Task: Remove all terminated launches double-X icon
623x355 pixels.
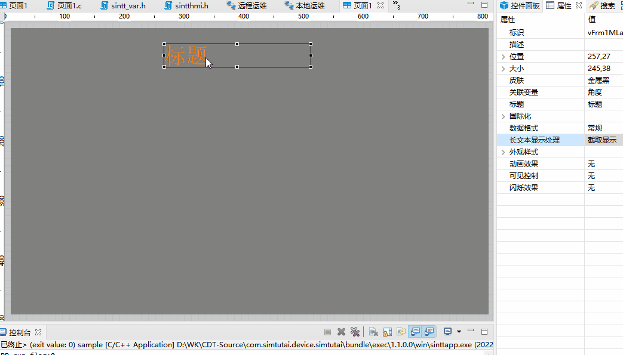Action: point(355,332)
